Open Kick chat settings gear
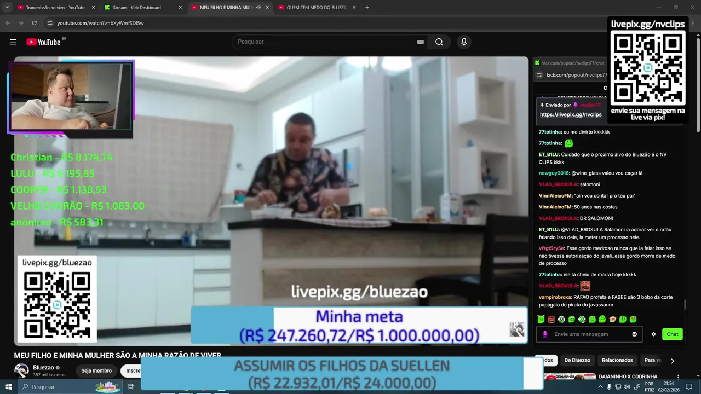This screenshot has height=394, width=701. [x=653, y=334]
